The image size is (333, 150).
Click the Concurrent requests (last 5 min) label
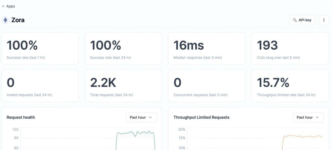coord(201,95)
